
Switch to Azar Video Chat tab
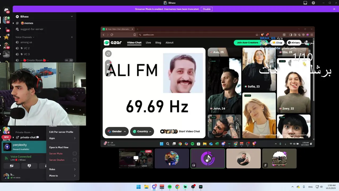[x=134, y=42]
